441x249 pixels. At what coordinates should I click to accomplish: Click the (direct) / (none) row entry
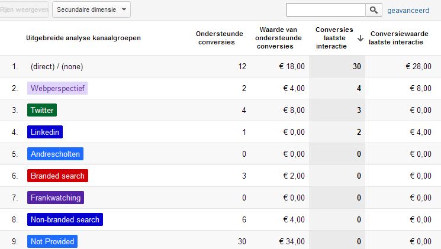55,67
